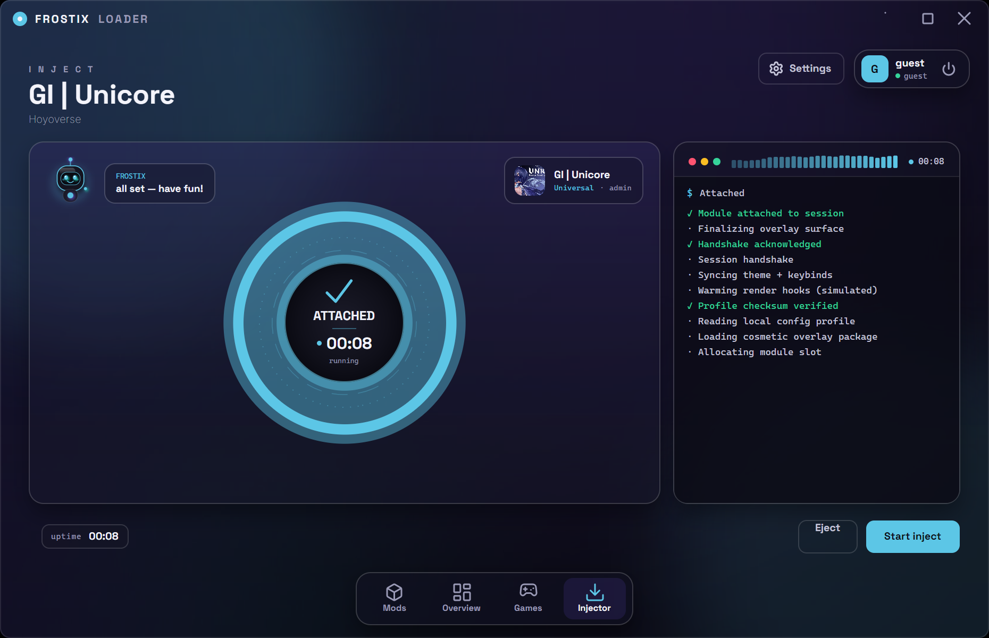Click the GI Unicore game thumbnail

(x=530, y=180)
